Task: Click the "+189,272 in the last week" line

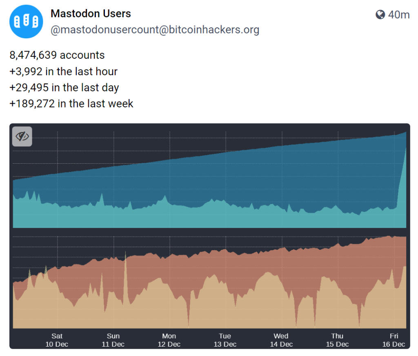Action: (x=71, y=104)
